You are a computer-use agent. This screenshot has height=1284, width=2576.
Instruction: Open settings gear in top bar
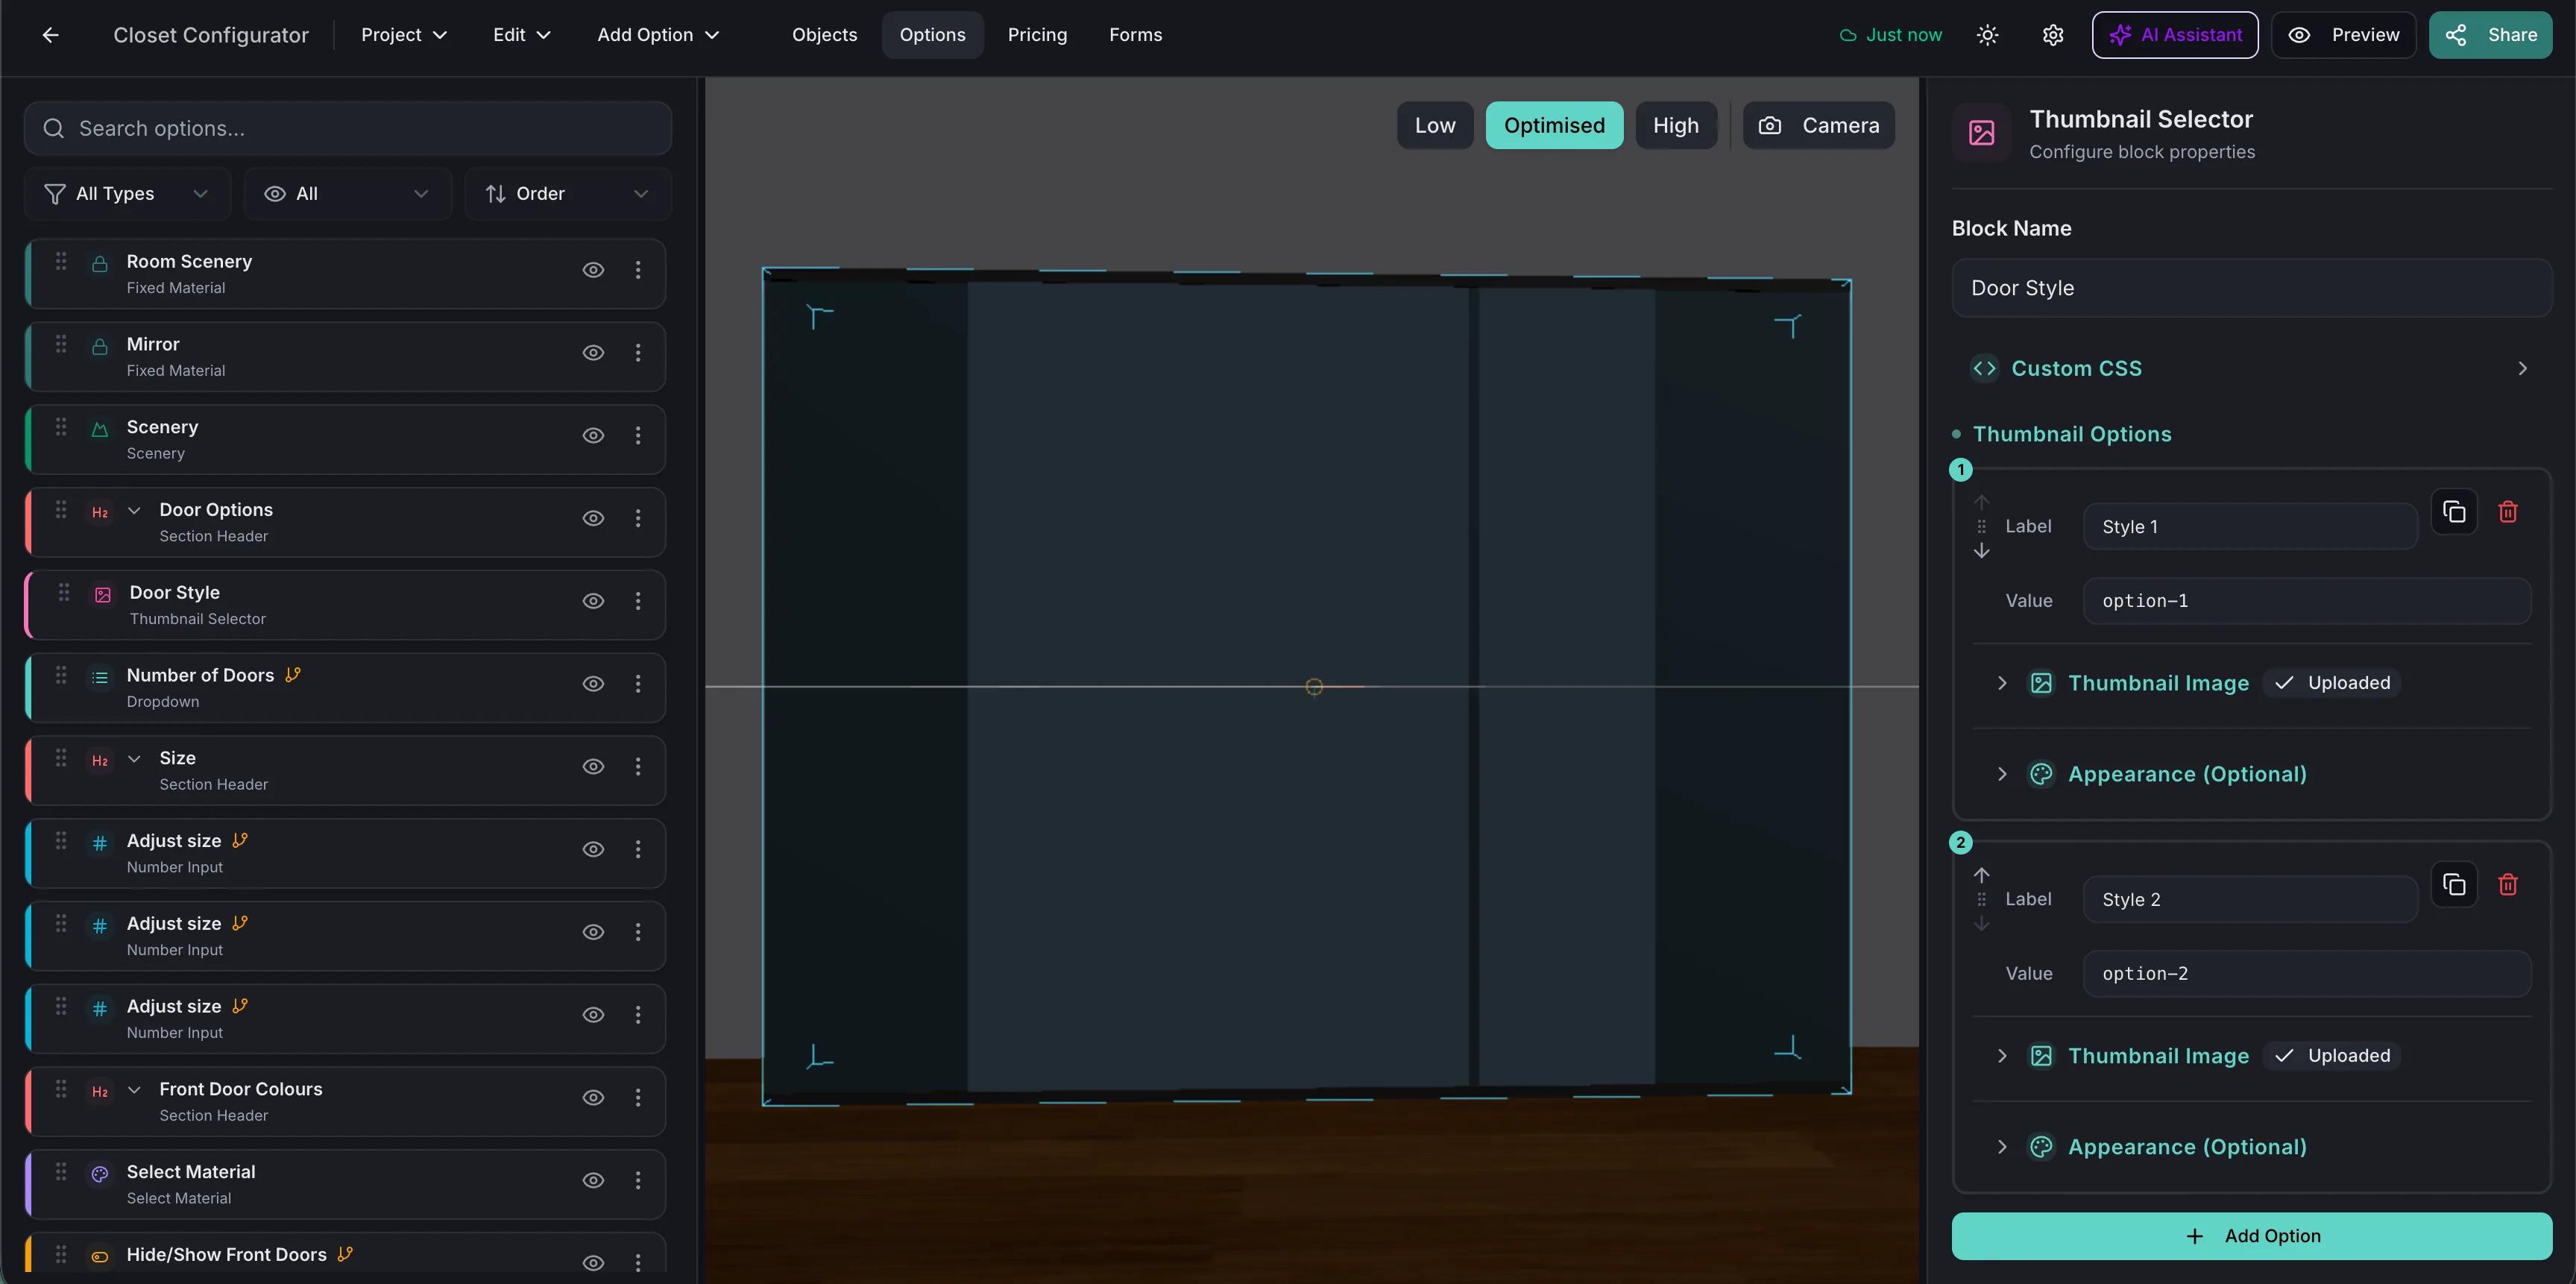click(x=2053, y=35)
